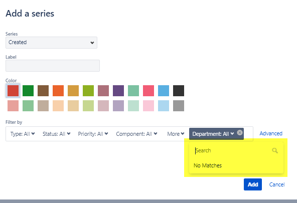Select the light sand color swatch
Screen dimensions: 297x203
point(73,106)
